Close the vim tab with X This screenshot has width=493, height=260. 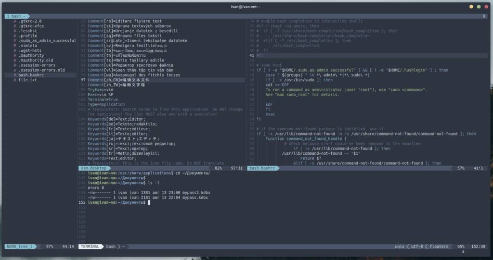pyautogui.click(x=484, y=16)
